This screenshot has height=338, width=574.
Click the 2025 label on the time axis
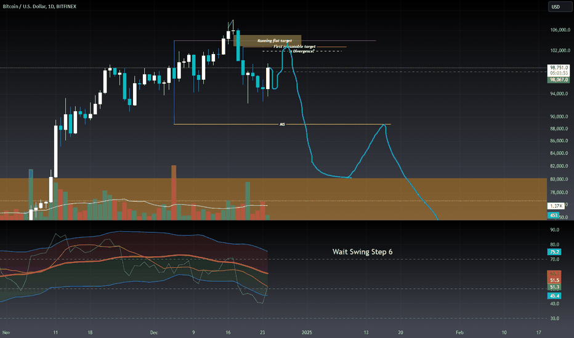[x=307, y=332]
